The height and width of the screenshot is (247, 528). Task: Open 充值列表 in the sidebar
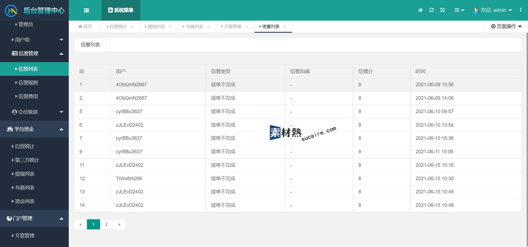pyautogui.click(x=34, y=187)
